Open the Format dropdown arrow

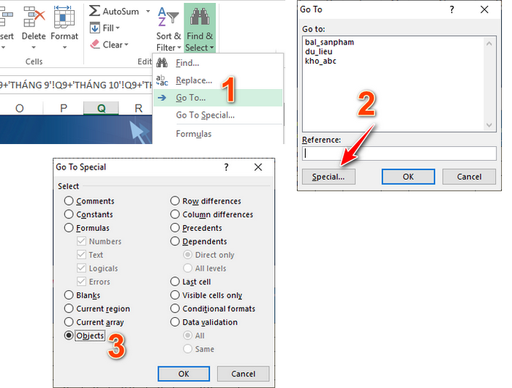coord(64,47)
